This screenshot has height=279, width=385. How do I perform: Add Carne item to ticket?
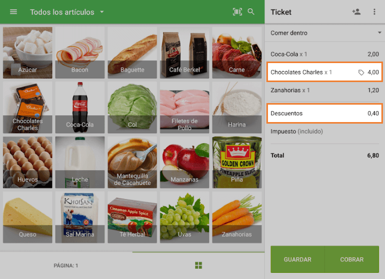click(x=237, y=53)
